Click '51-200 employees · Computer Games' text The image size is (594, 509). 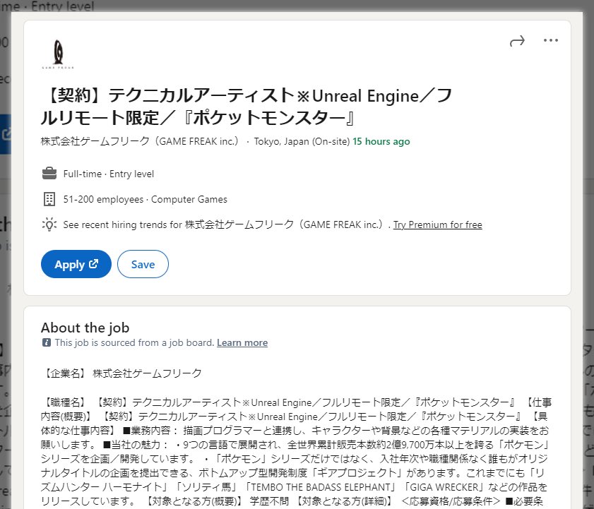click(x=145, y=199)
